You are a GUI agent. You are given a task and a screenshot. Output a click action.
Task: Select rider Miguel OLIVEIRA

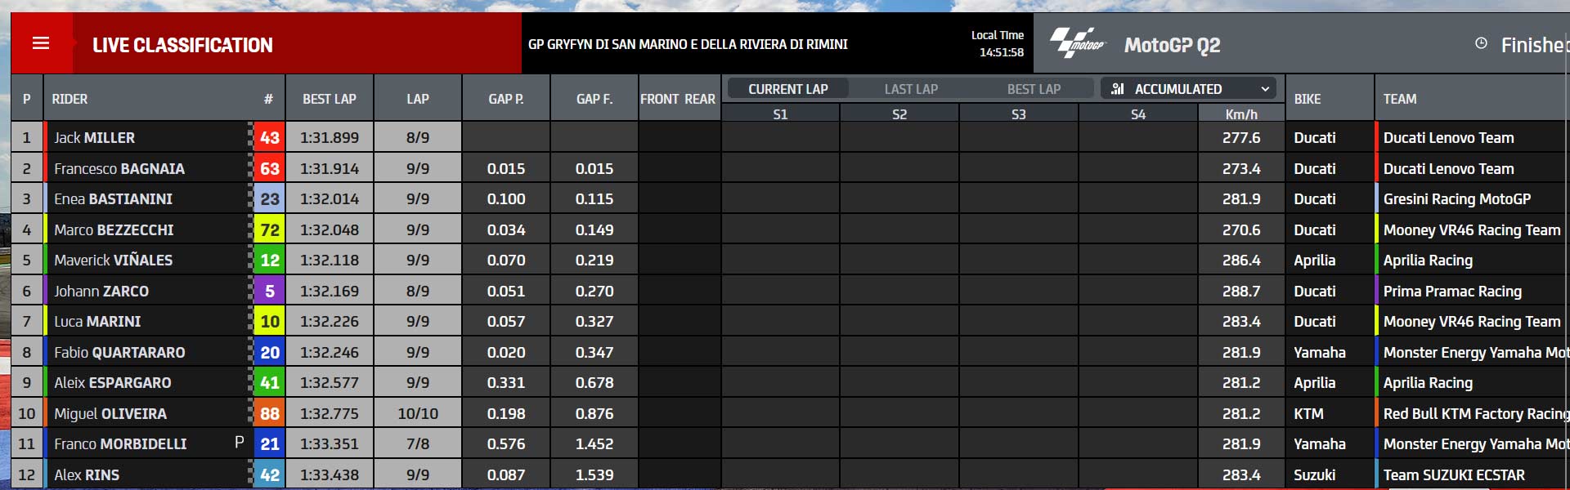point(110,414)
